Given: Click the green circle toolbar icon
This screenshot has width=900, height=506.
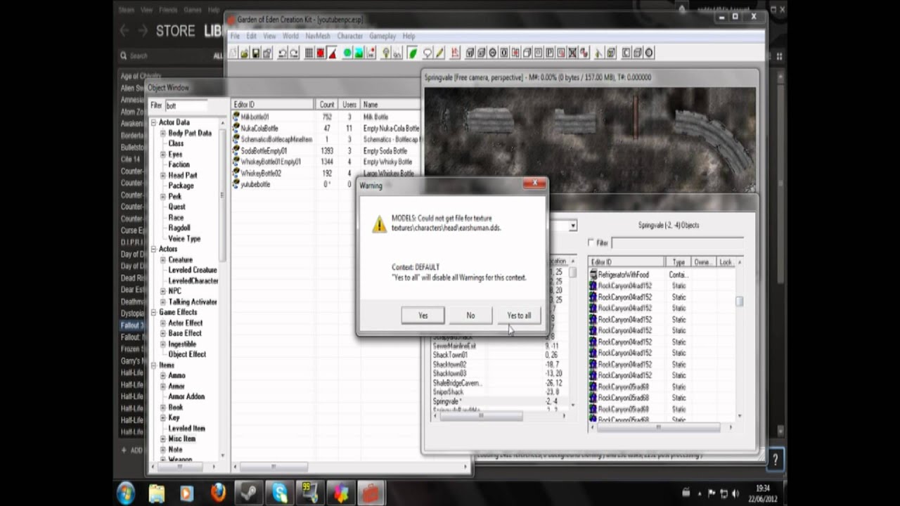Looking at the screenshot, I should 347,53.
